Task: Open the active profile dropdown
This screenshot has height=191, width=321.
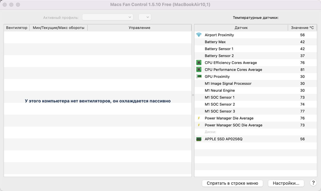Action: (x=108, y=17)
